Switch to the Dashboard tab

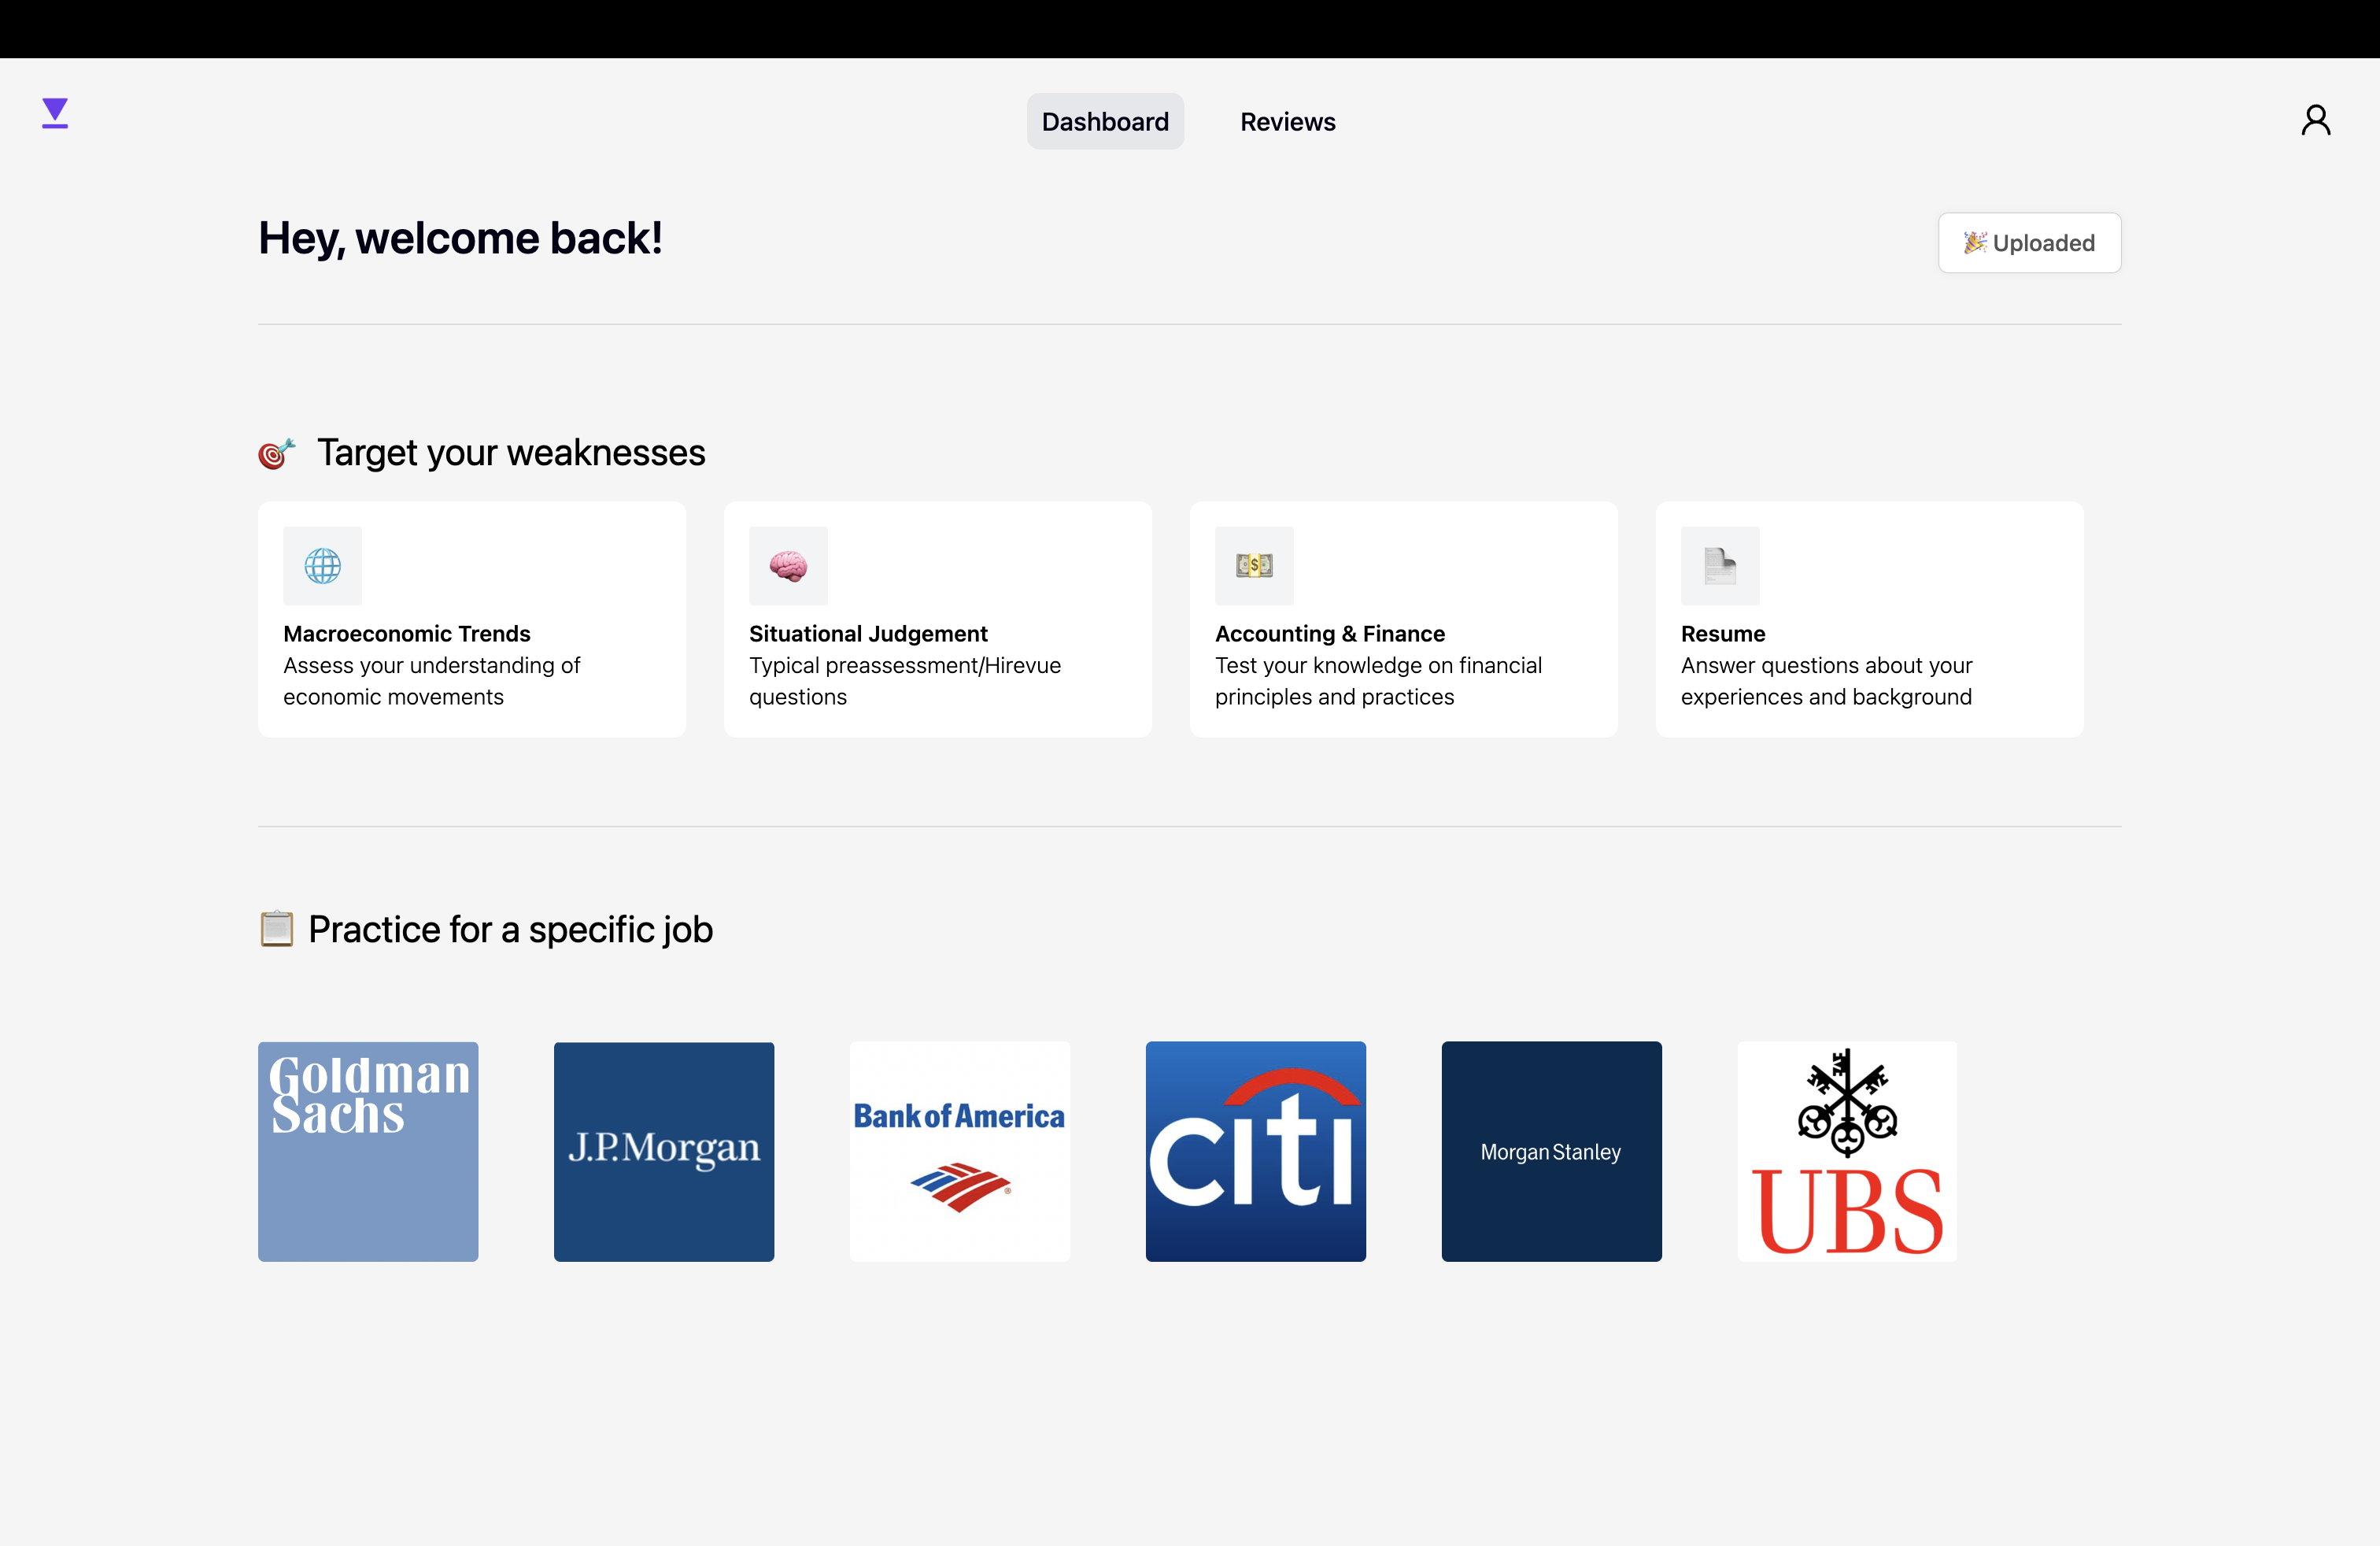1105,122
